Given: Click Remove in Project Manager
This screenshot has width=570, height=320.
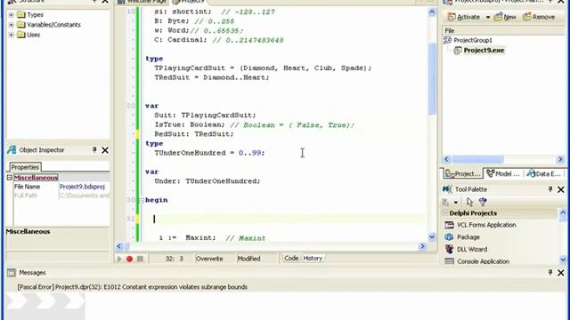Looking at the screenshot, I should coord(539,17).
